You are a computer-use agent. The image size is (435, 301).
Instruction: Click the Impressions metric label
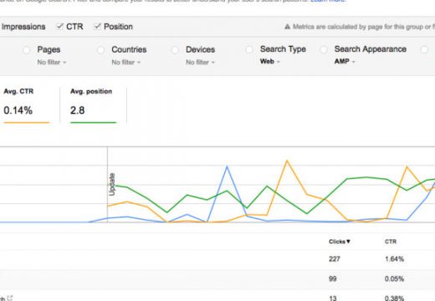[x=23, y=27]
